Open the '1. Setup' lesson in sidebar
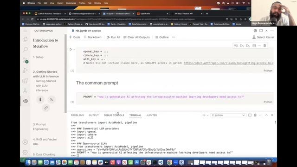297x167 pixels. pyautogui.click(x=38, y=57)
